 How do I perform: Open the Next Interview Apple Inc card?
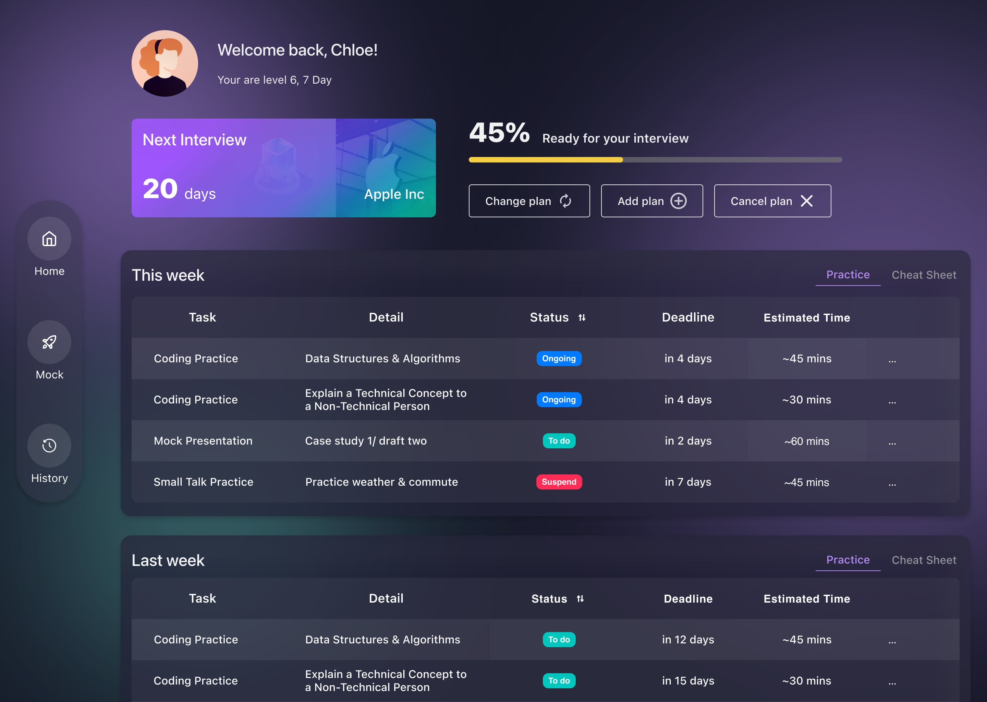(x=283, y=168)
